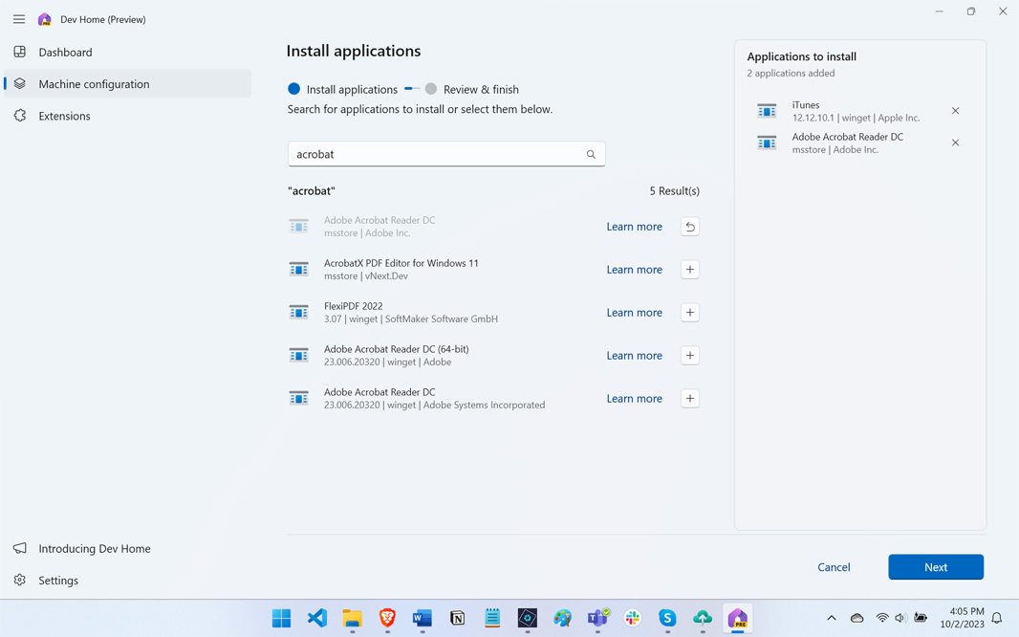Remove iTunes with its X icon
Image resolution: width=1019 pixels, height=637 pixels.
click(x=955, y=111)
